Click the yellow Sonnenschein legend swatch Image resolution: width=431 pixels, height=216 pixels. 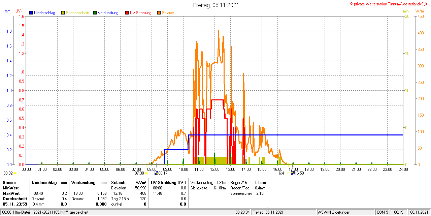pyautogui.click(x=63, y=13)
